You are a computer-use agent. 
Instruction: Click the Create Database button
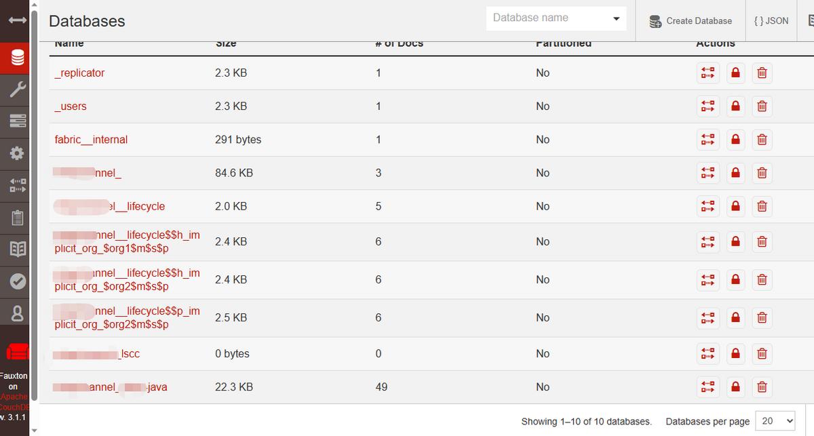(691, 21)
